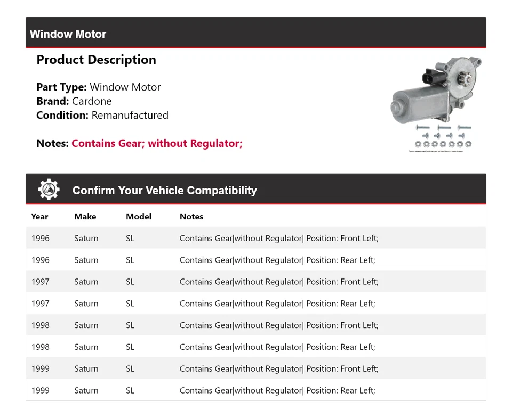
Task: Sort by the Year column header
Action: click(39, 216)
